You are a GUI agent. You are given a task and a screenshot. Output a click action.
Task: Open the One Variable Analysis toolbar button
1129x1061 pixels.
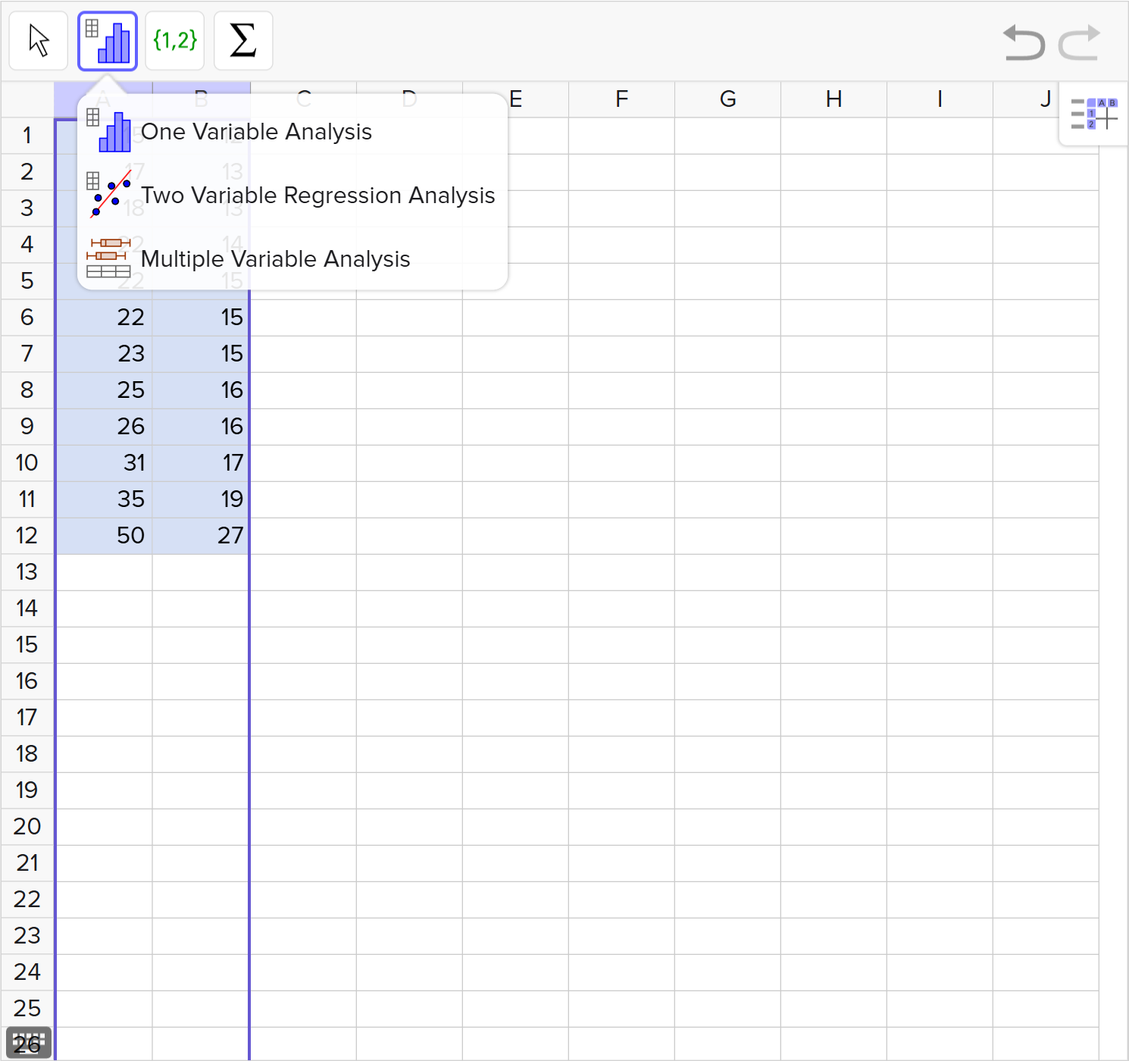[x=108, y=41]
